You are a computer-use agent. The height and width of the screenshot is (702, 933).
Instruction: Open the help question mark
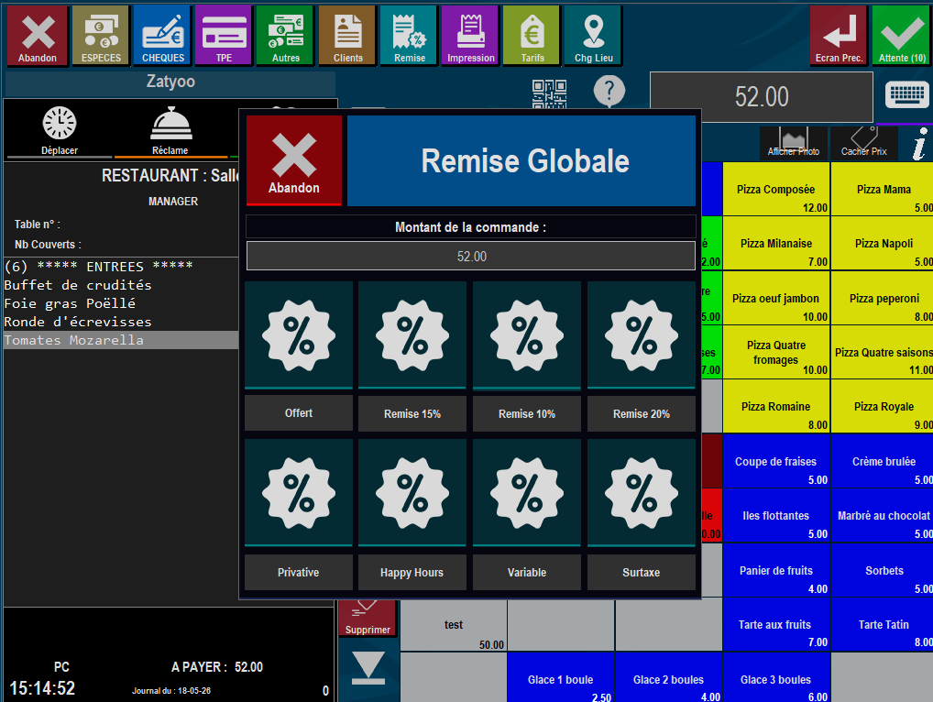pyautogui.click(x=609, y=91)
